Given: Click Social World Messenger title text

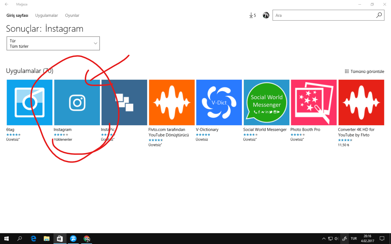Looking at the screenshot, I should (265, 129).
